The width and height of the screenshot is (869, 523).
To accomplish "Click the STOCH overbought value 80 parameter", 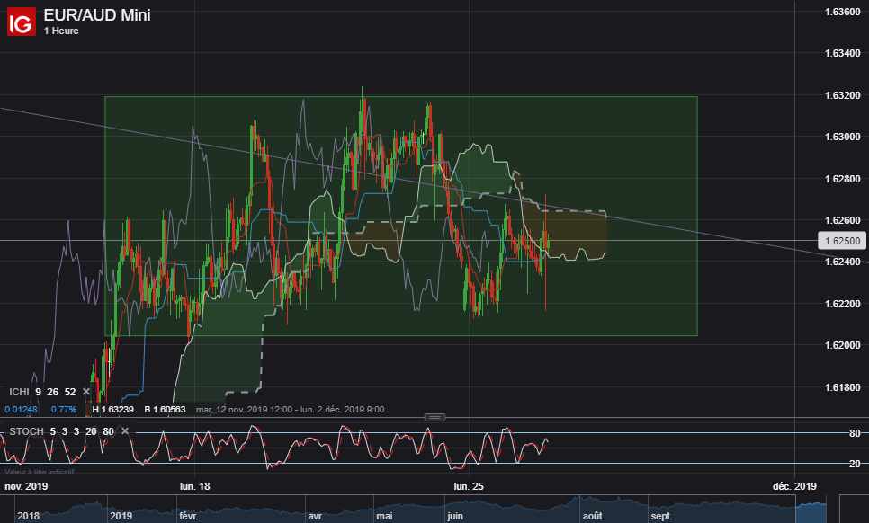I will coord(108,431).
